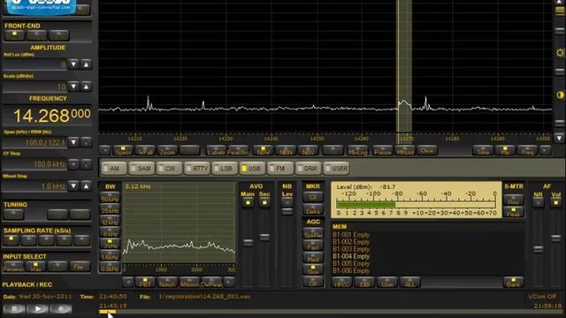The height and width of the screenshot is (318, 566).
Task: Select the USB demodulation mode
Action: tap(252, 169)
